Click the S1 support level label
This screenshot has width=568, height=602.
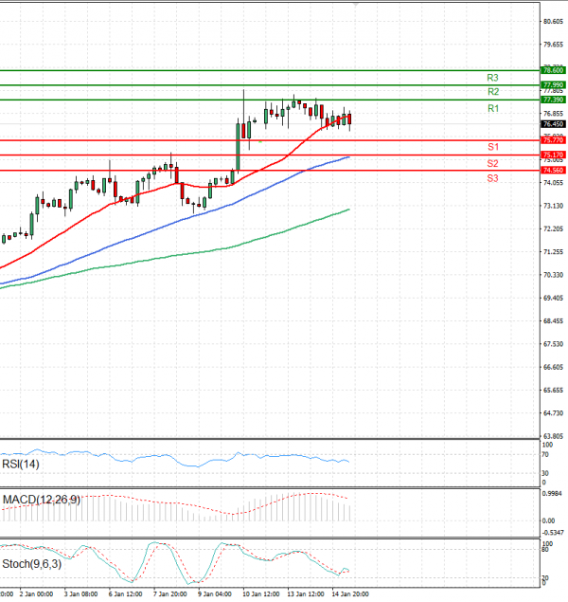[493, 147]
